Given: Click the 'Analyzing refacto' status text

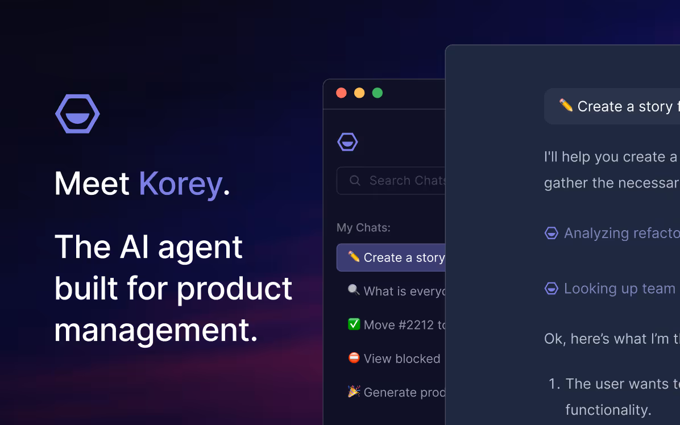Looking at the screenshot, I should [x=622, y=234].
